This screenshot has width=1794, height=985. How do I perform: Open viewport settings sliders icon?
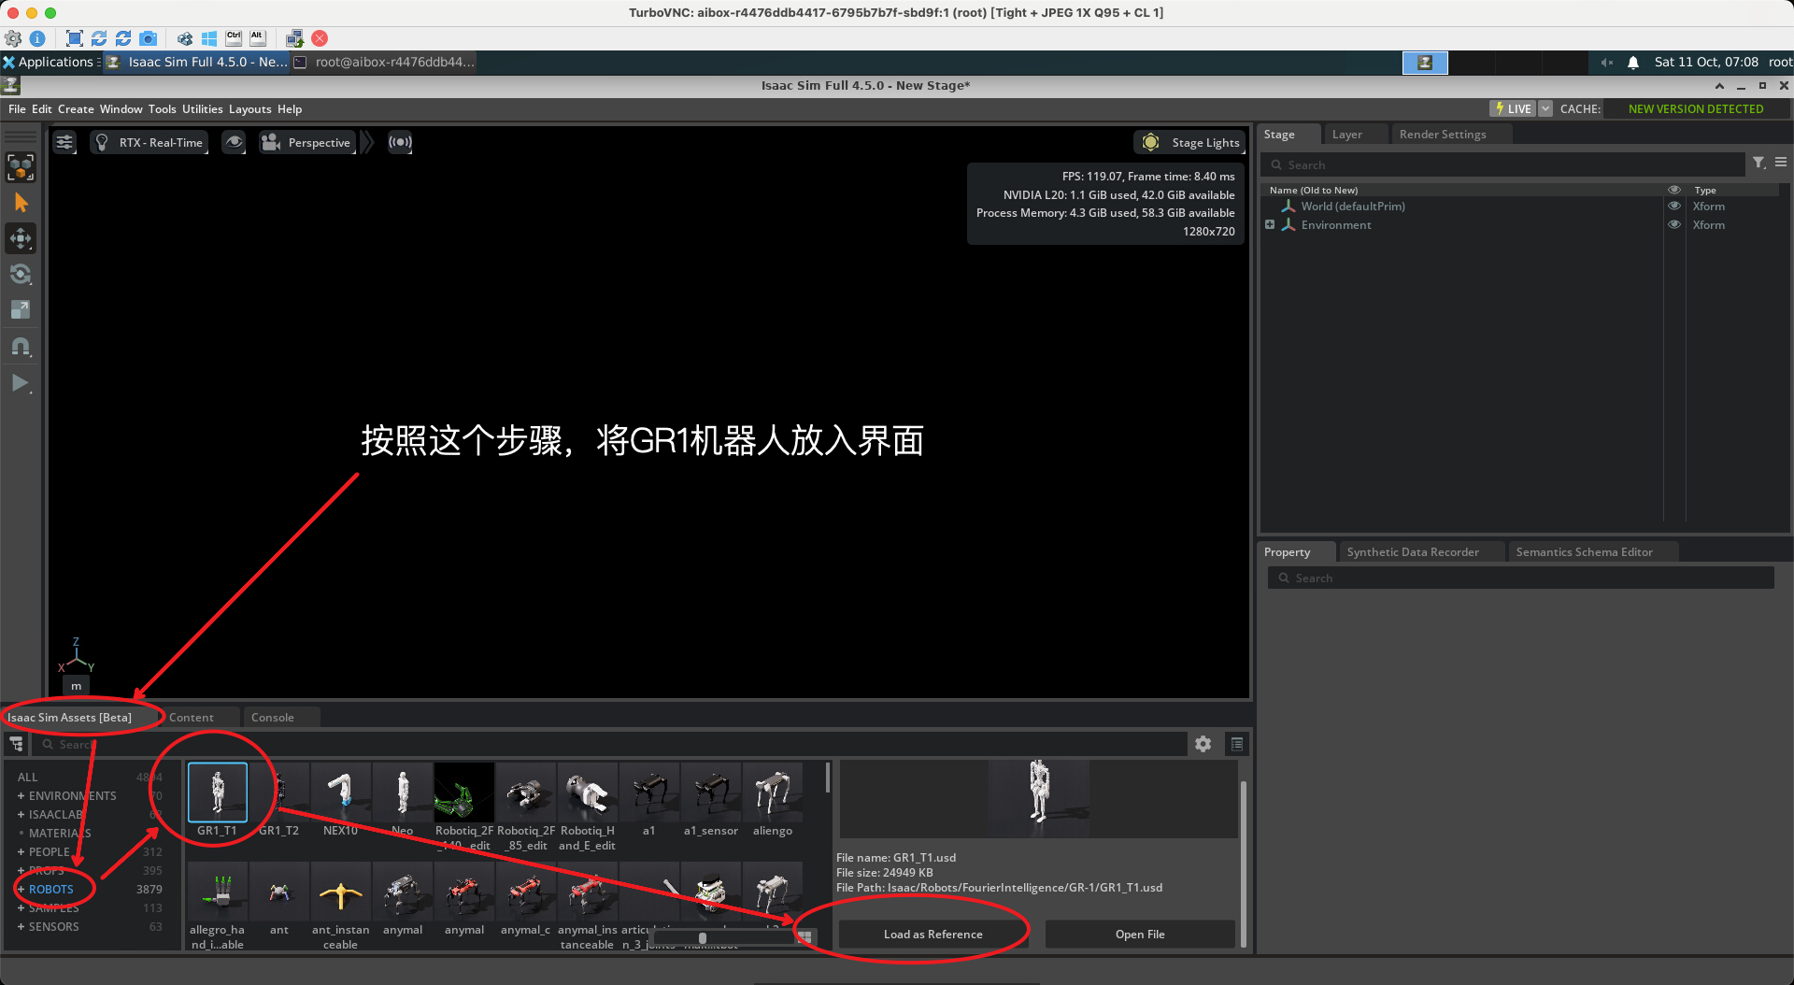64,142
